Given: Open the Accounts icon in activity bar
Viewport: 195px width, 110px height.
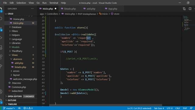Looking at the screenshot, I should pyautogui.click(x=1, y=92).
